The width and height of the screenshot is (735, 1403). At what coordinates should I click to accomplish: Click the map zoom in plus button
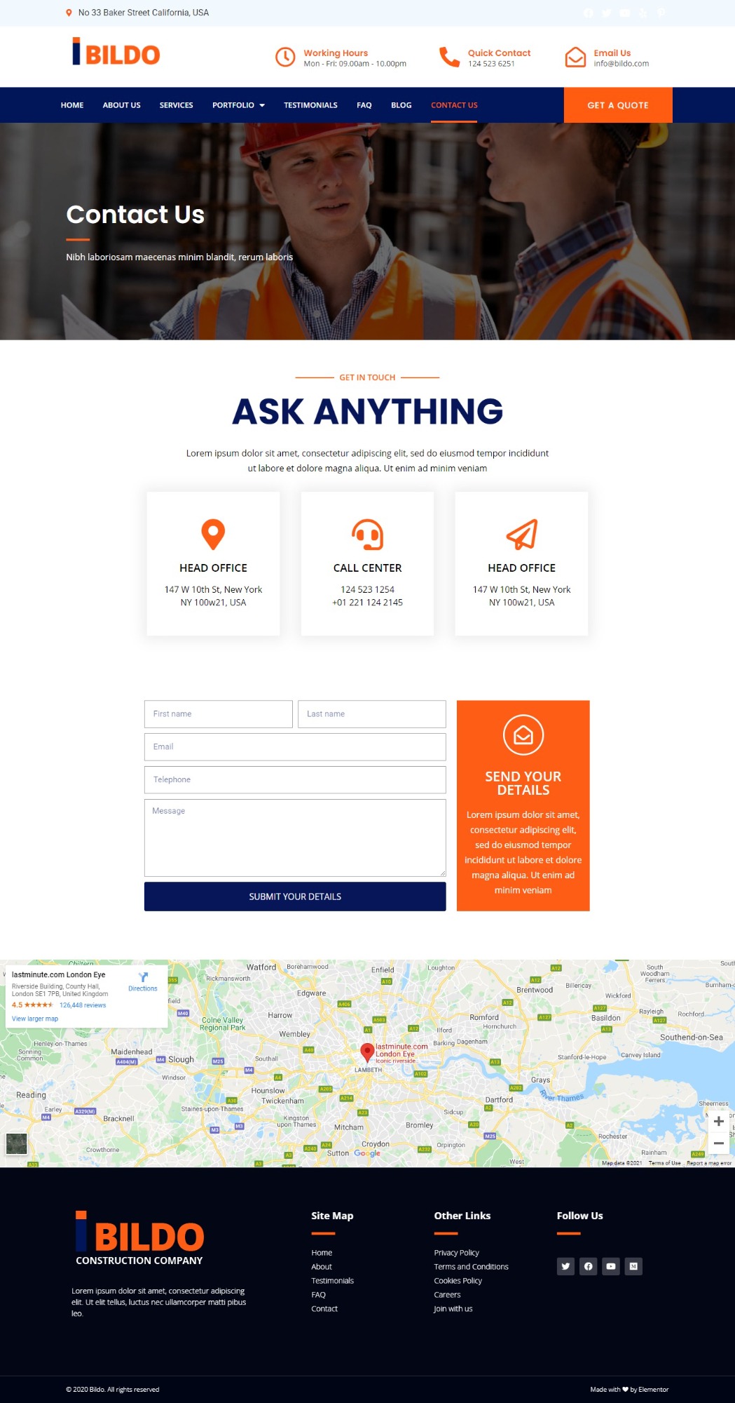coord(718,1121)
